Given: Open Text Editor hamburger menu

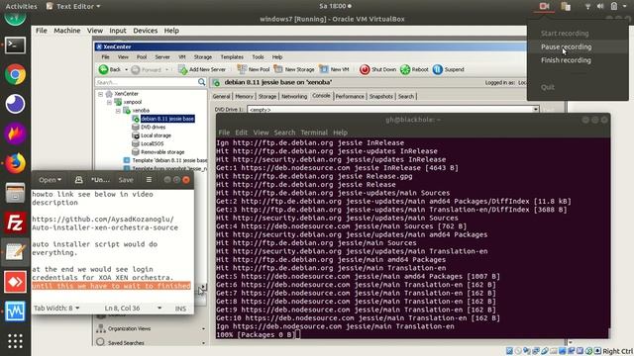Looking at the screenshot, I should 149,180.
